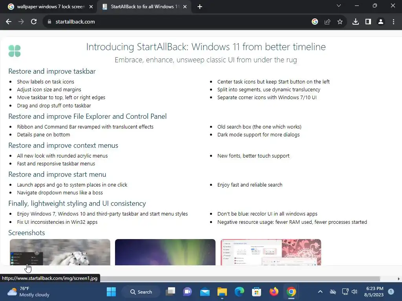Click 'Dark mode support for more dialogs'
The height and width of the screenshot is (301, 402).
click(258, 135)
